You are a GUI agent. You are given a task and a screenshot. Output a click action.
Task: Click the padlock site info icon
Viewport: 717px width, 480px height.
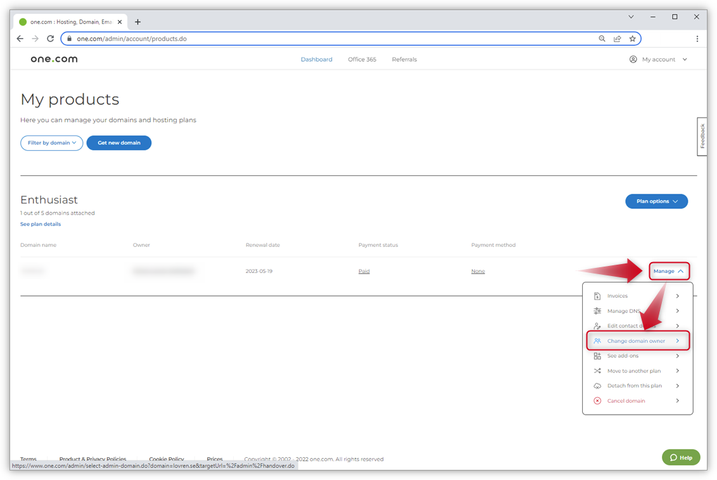coord(70,39)
